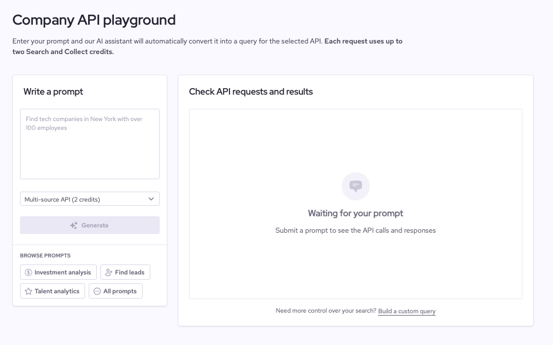This screenshot has height=345, width=553.
Task: Click the chat bubble icon in results panel
Action: 356,186
